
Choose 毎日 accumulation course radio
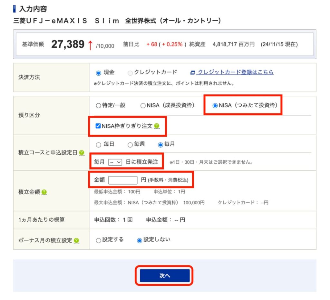pyautogui.click(x=98, y=145)
